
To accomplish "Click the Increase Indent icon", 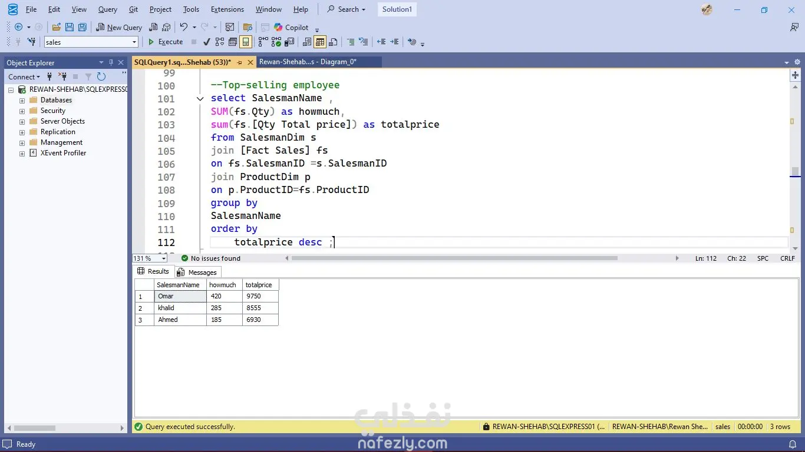I will tap(395, 42).
